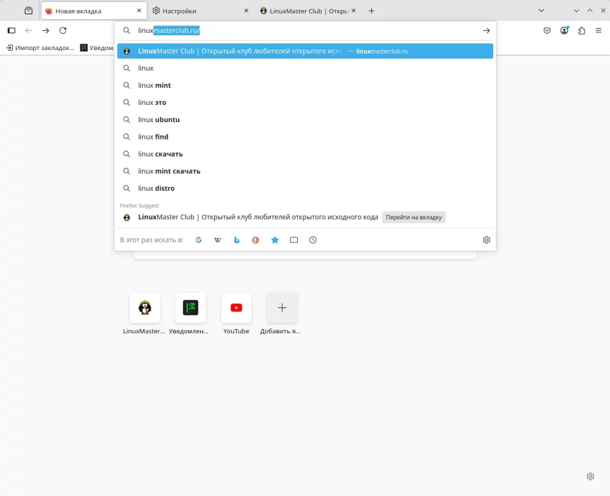The height and width of the screenshot is (496, 610).
Task: Pick the "linux mint скачать" suggestion
Action: point(305,171)
